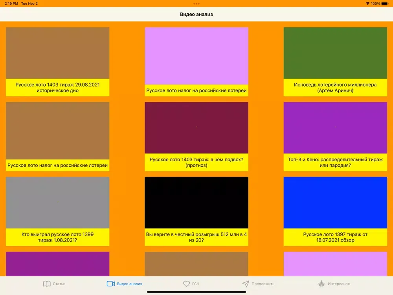Open gray thumbnail of 1399 тираж video

[58, 203]
